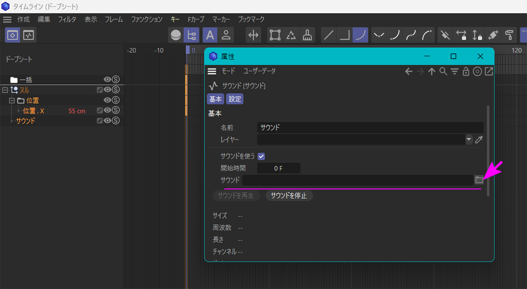Go up one level in attributes panel
Viewport: 527px width, 289px height.
(432, 71)
